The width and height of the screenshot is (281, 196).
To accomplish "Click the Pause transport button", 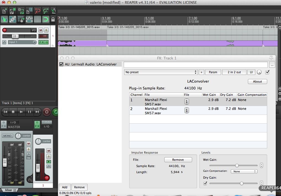I will point(29,112).
